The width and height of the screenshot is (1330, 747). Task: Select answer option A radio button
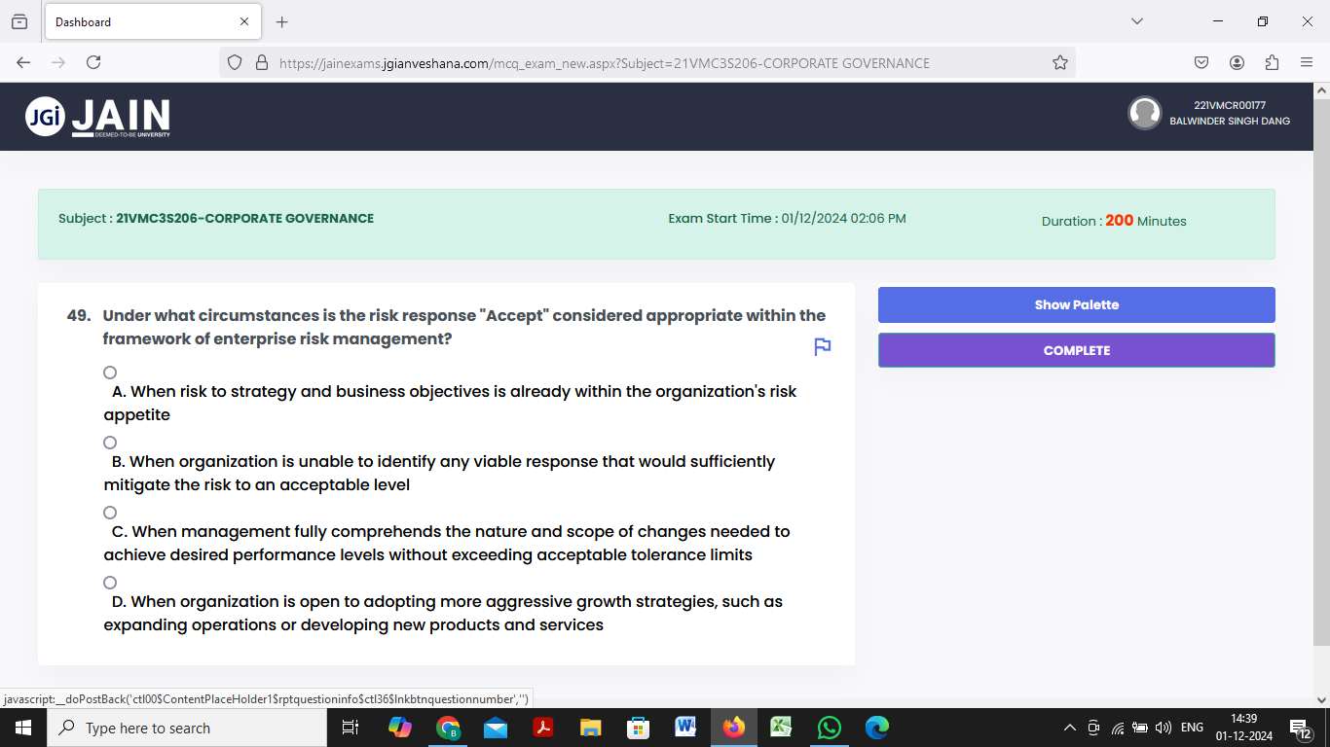click(x=109, y=372)
